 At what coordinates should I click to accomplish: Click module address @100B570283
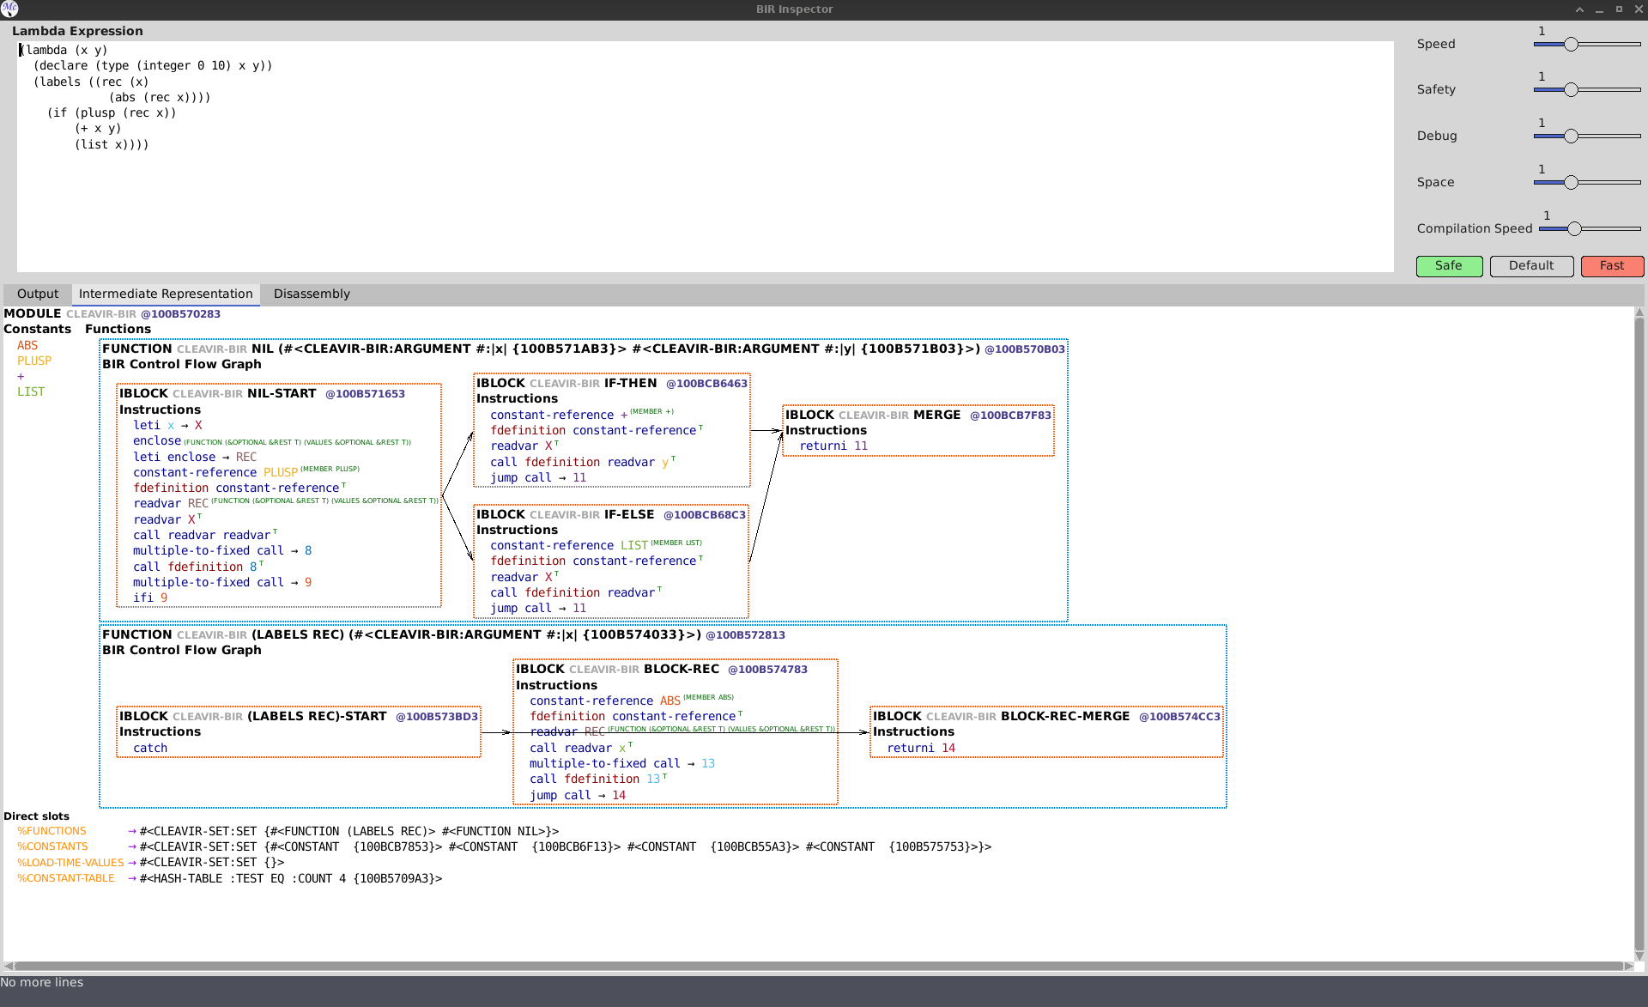[180, 314]
